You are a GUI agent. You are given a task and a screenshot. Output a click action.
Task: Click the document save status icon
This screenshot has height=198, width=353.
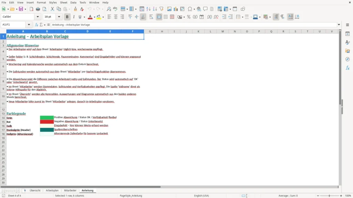point(3,196)
